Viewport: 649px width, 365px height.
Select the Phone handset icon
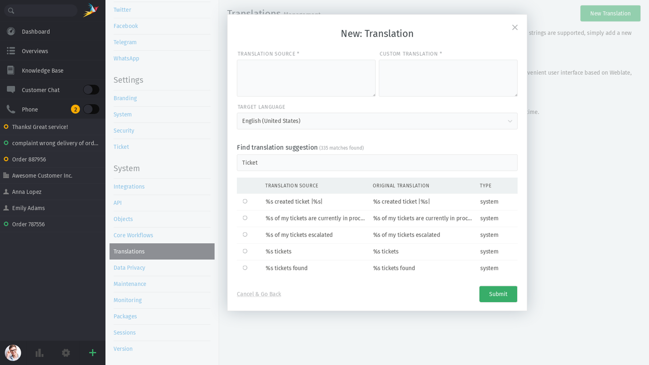click(11, 109)
